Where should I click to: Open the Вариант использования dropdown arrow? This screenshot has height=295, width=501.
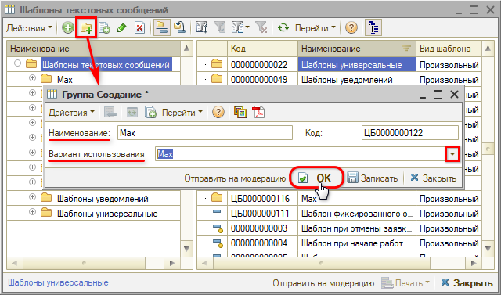click(452, 154)
